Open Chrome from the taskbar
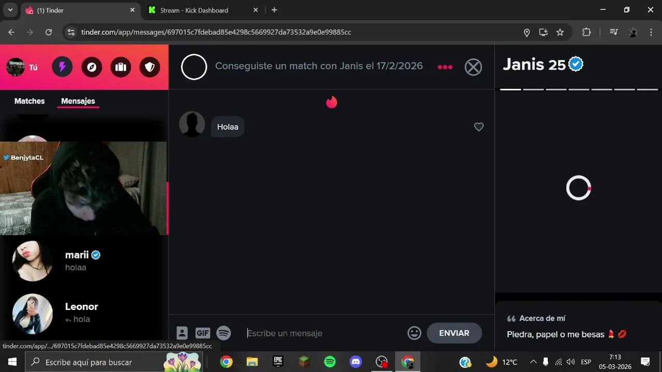This screenshot has width=662, height=372. 226,362
